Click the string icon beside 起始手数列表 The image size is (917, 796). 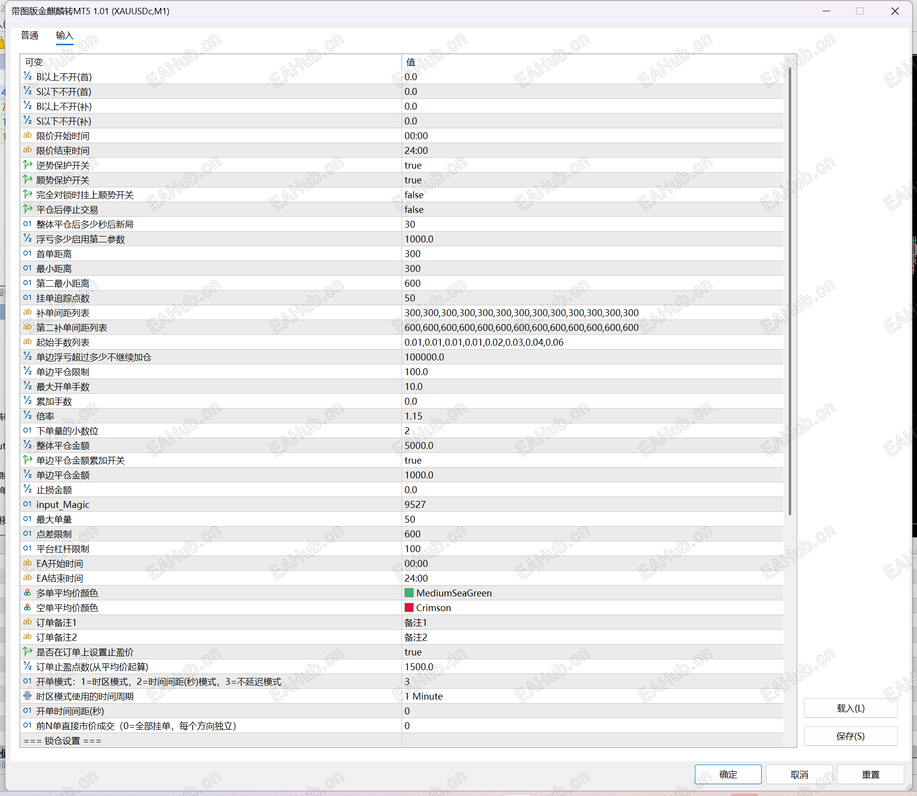click(x=28, y=342)
